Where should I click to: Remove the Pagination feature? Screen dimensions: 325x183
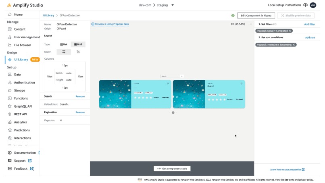(x=80, y=112)
